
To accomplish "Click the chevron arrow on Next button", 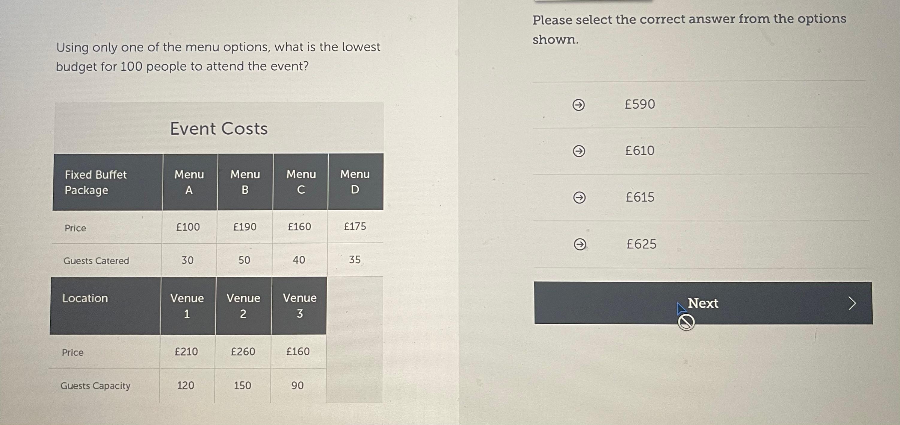I will tap(852, 303).
